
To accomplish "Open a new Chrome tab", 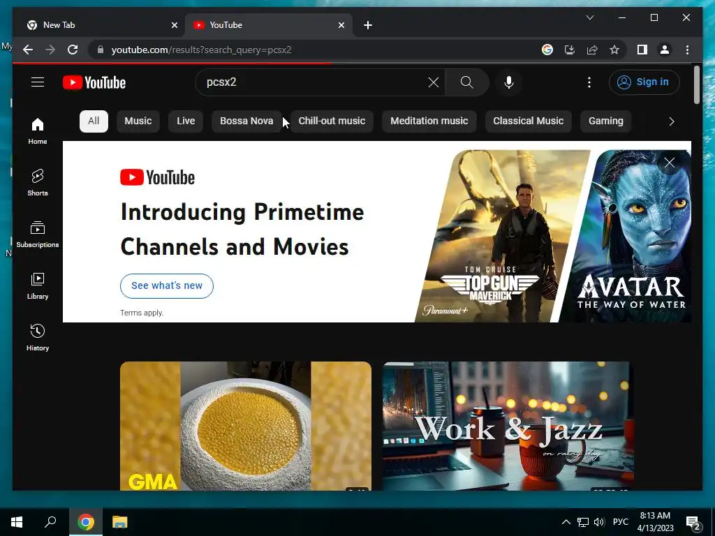I will coord(368,25).
